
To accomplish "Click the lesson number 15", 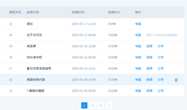I will point(11,91).
